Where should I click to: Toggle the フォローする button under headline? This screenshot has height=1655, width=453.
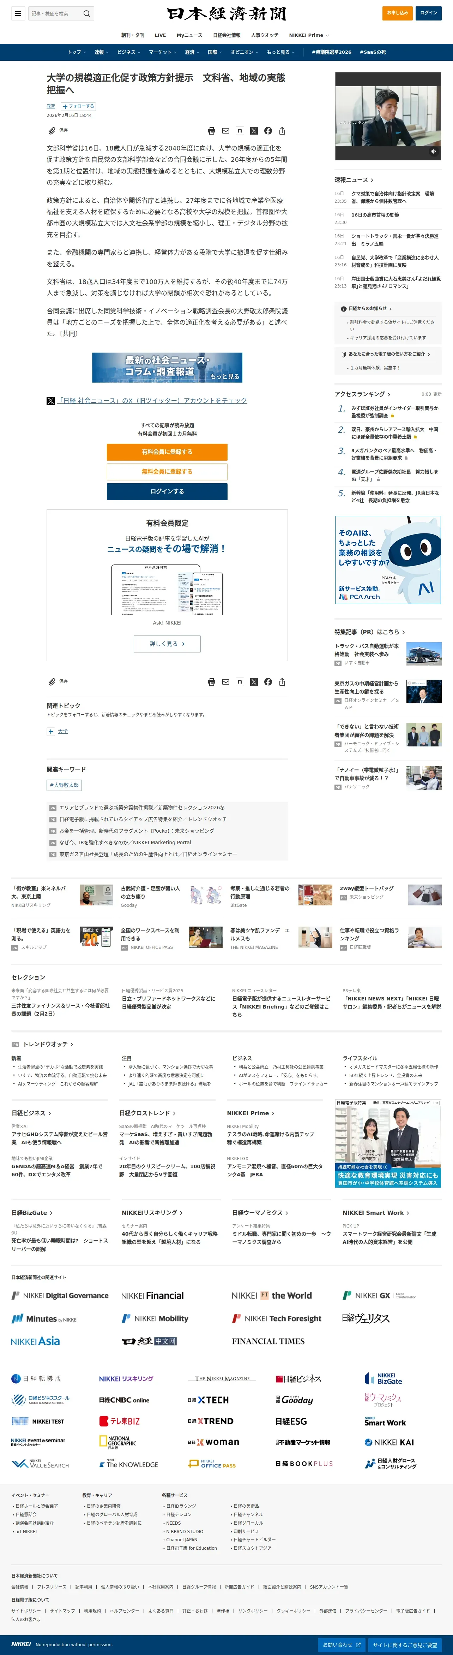coord(78,106)
